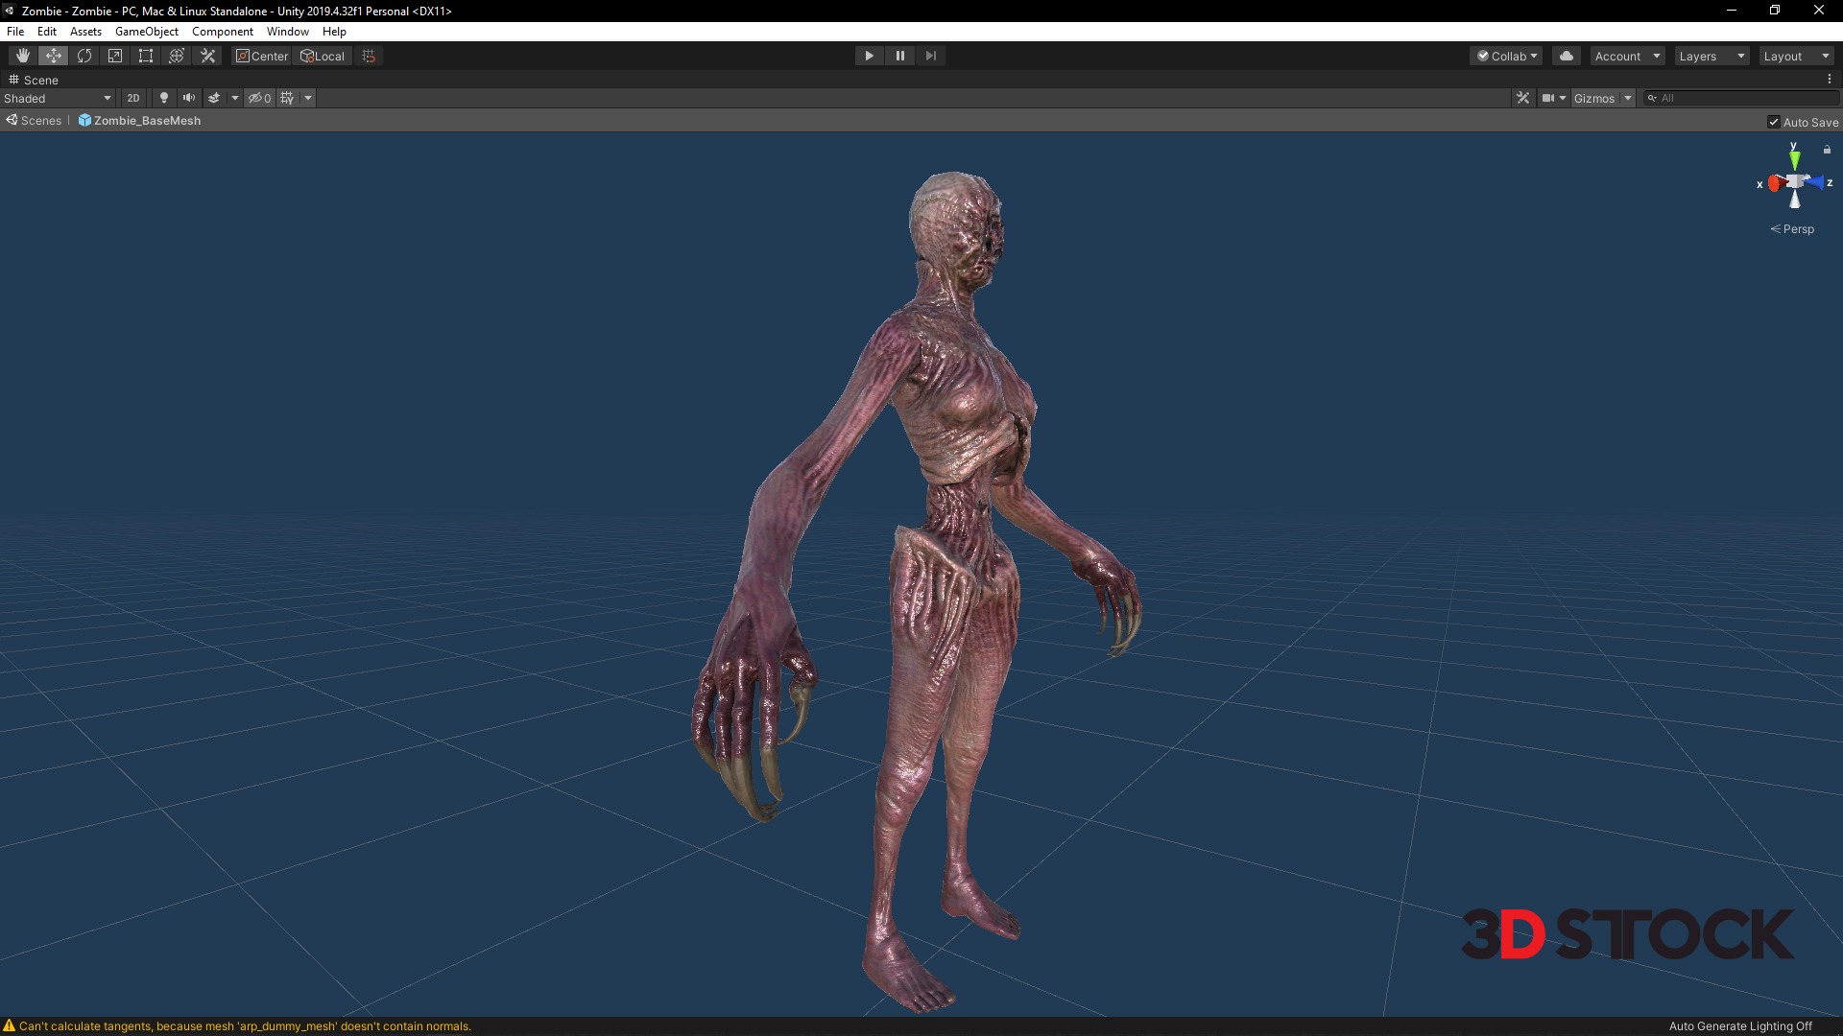Select the Hand tool

click(x=23, y=56)
